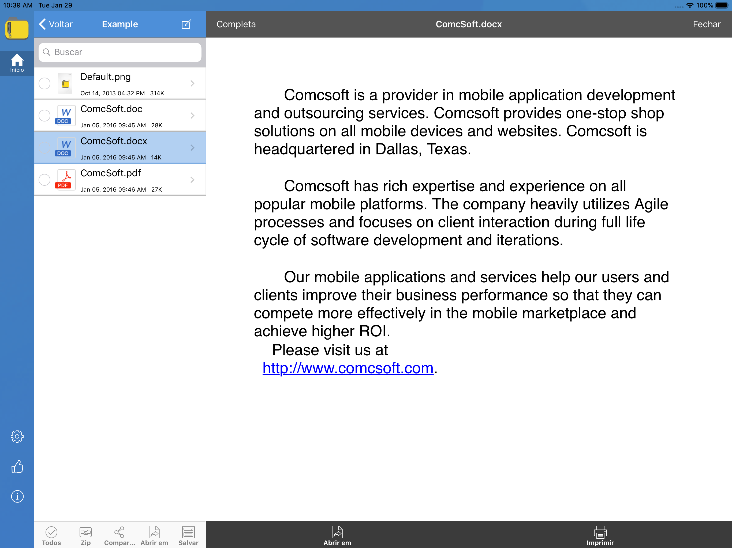Select the ComcSoft.pdf radio circle
The height and width of the screenshot is (548, 732).
pyautogui.click(x=44, y=180)
